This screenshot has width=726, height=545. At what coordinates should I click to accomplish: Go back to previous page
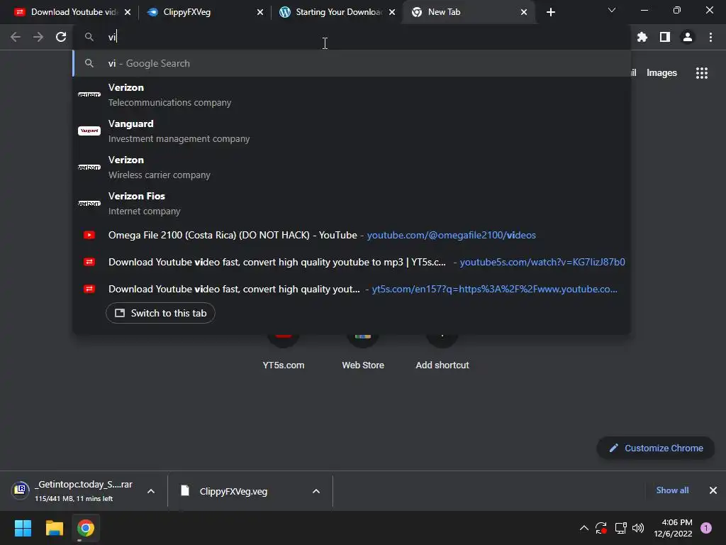(16, 37)
